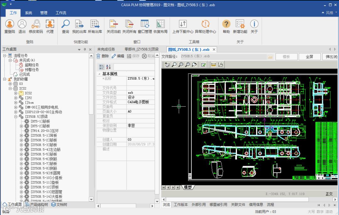This screenshot has height=215, width=339.
Task: Open 窗口管理 window manager
Action: pyautogui.click(x=145, y=26)
